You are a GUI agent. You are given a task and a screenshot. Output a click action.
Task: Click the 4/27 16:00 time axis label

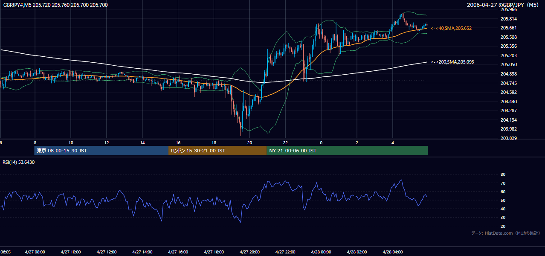(178, 252)
